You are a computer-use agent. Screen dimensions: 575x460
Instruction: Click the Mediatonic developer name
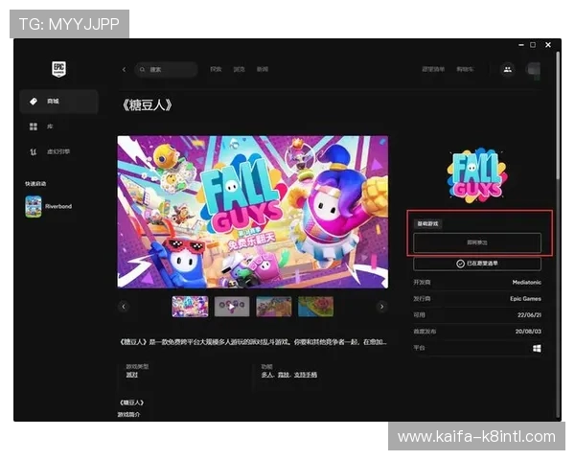[526, 282]
